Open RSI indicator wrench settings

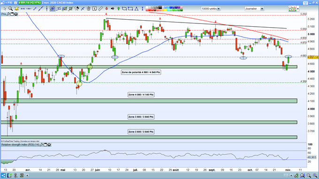click(x=41, y=145)
